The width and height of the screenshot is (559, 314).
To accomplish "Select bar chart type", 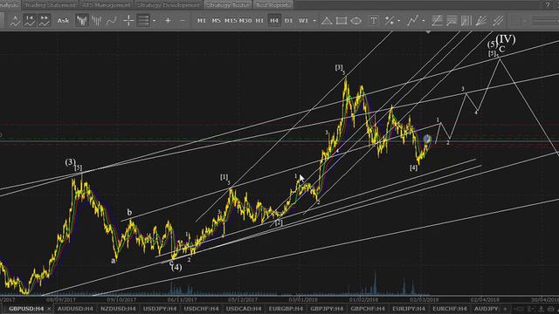I will [96, 21].
